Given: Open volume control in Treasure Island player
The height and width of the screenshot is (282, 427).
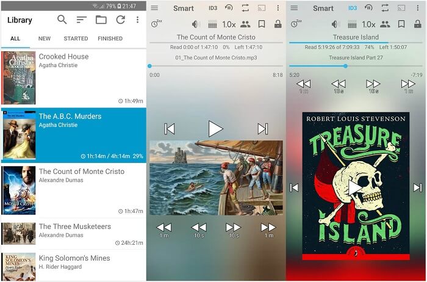Looking at the screenshot, I should (335, 24).
